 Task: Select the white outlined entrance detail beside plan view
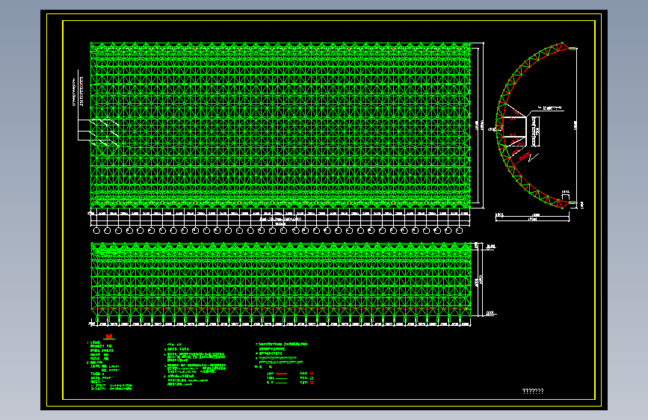tap(99, 132)
